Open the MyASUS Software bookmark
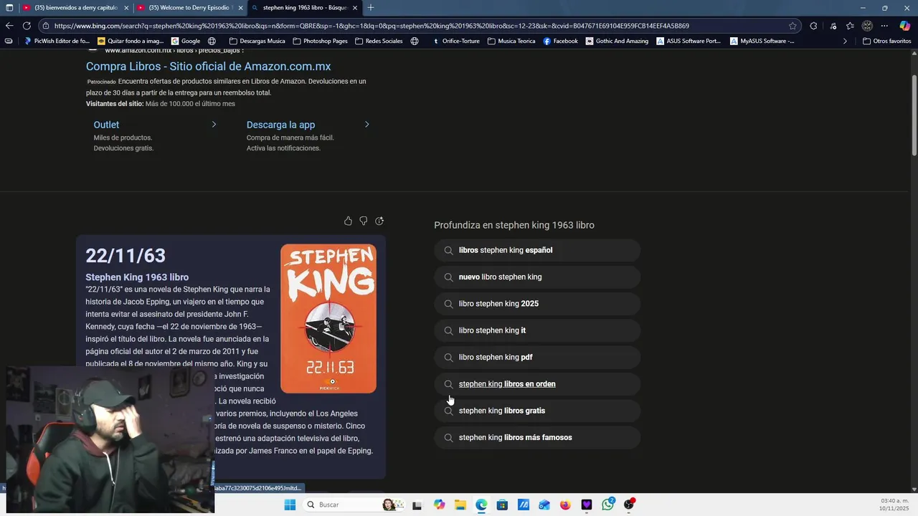Viewport: 918px width, 516px height. (x=762, y=41)
